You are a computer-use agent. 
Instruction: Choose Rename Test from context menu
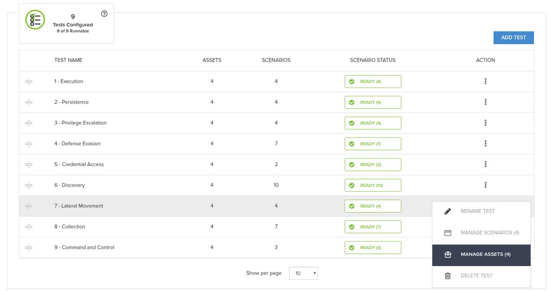pyautogui.click(x=481, y=212)
